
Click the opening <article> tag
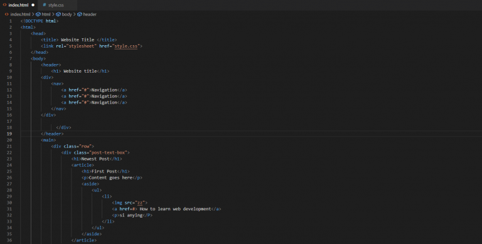pos(83,166)
